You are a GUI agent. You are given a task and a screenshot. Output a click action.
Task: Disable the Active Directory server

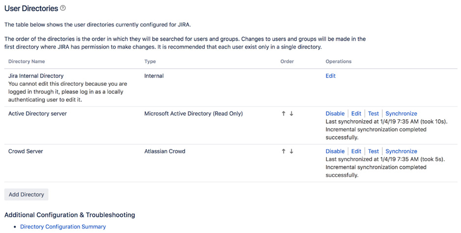tap(335, 114)
